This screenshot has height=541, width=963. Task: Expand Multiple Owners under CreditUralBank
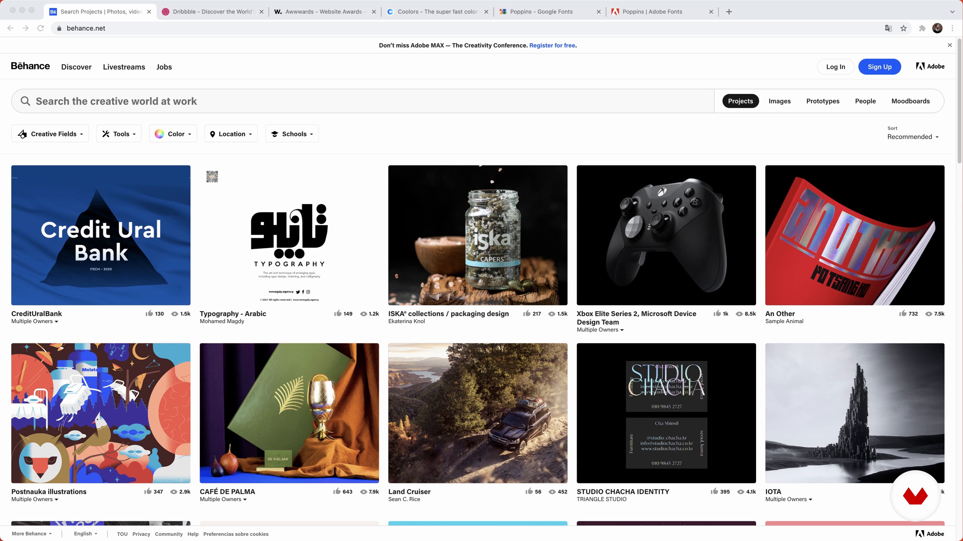[35, 321]
